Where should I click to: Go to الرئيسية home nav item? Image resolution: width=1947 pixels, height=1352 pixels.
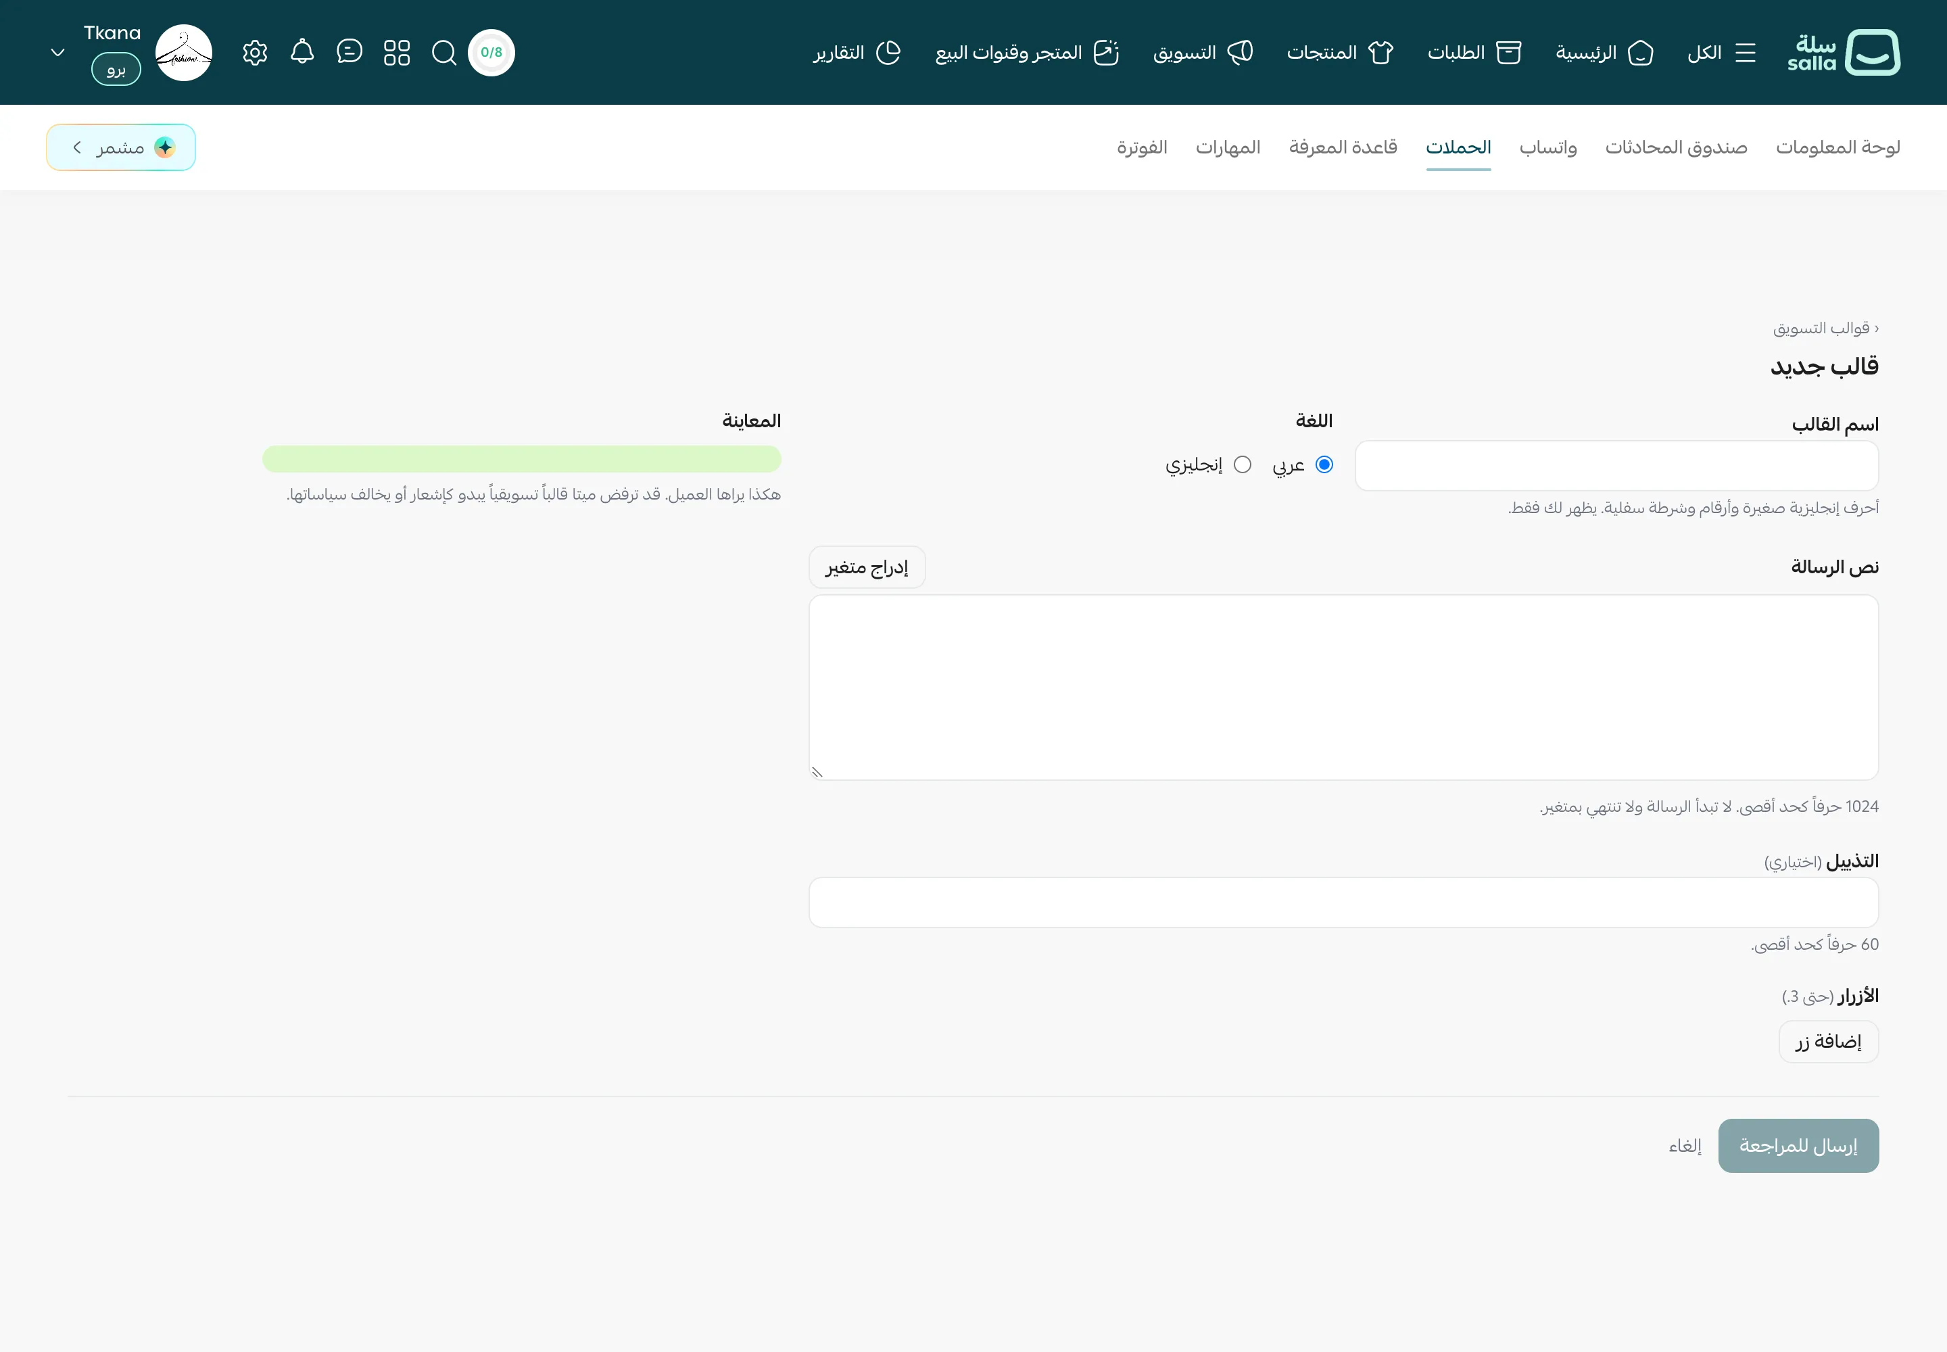pyautogui.click(x=1604, y=53)
